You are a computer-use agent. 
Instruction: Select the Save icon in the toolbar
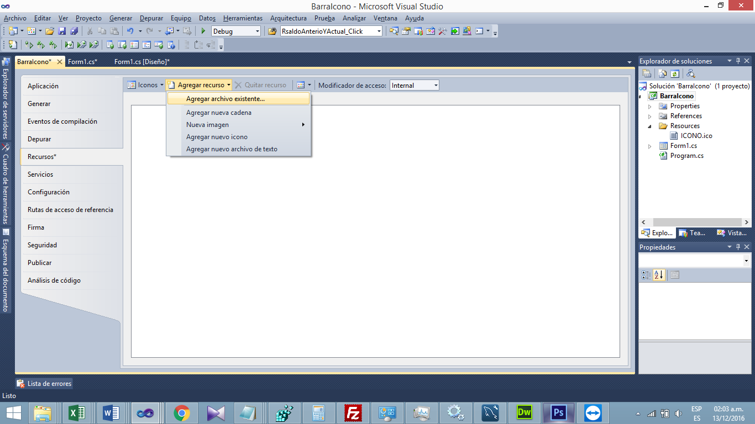tap(62, 31)
